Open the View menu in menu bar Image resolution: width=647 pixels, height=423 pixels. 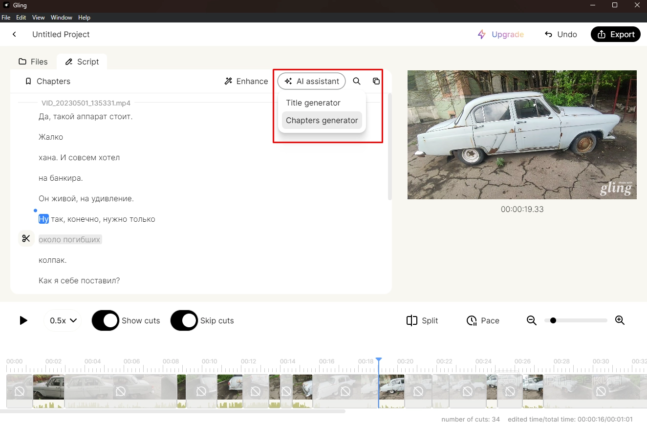(38, 18)
